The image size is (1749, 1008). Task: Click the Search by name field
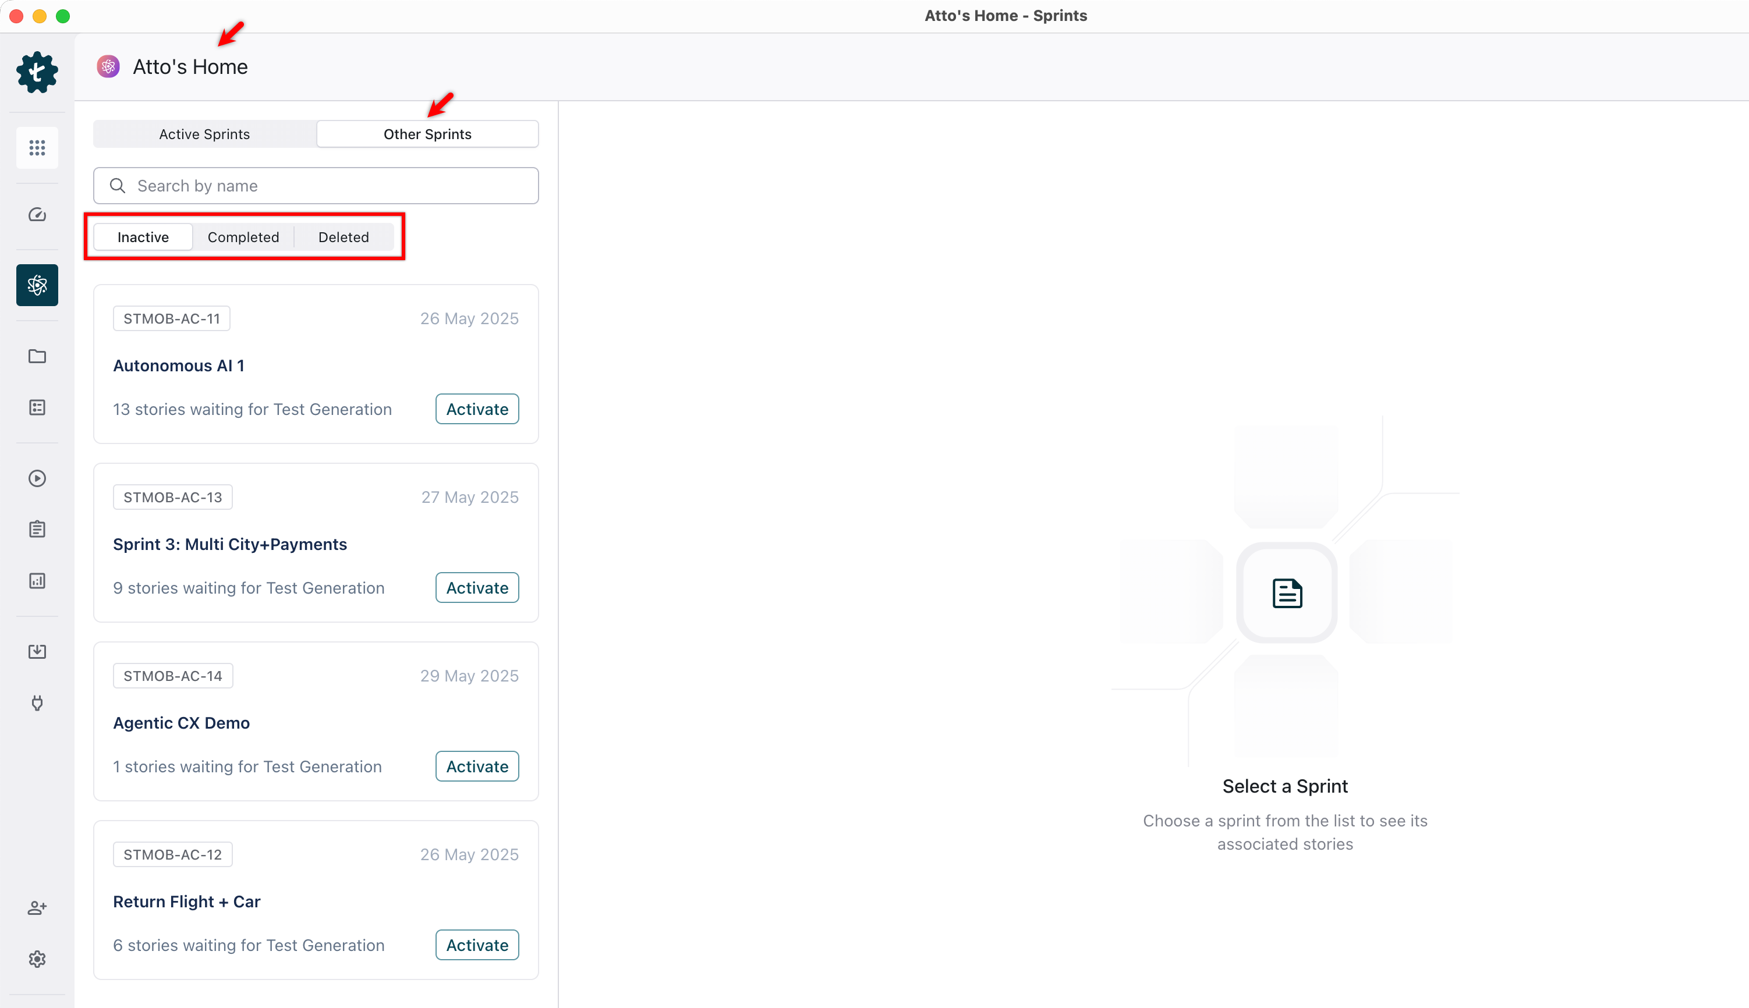point(316,186)
